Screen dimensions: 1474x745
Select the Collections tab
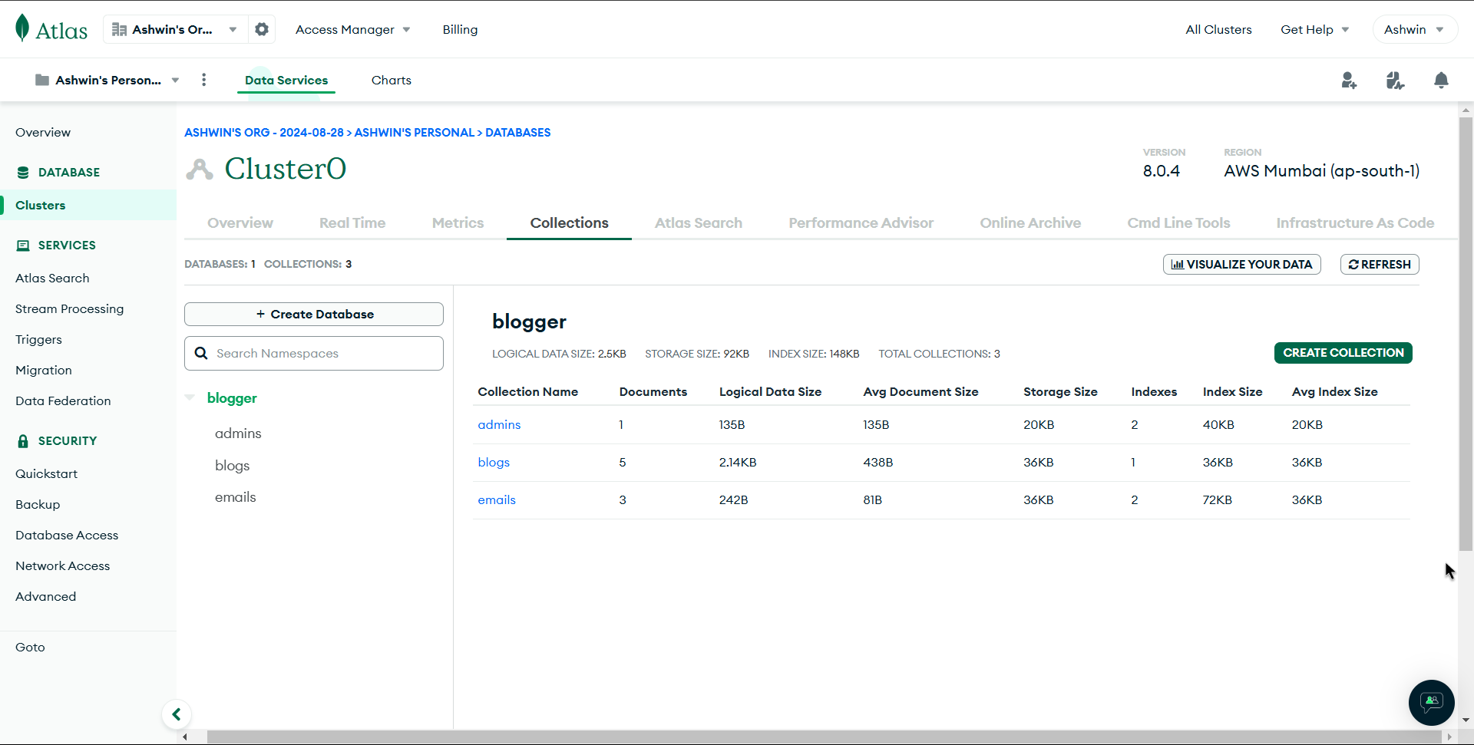pos(569,223)
